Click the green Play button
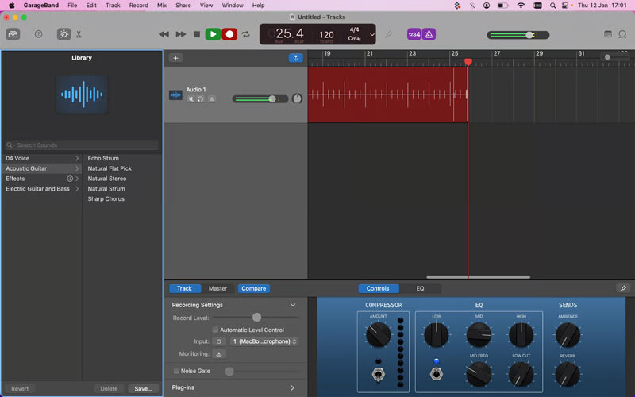Image resolution: width=635 pixels, height=397 pixels. click(213, 34)
